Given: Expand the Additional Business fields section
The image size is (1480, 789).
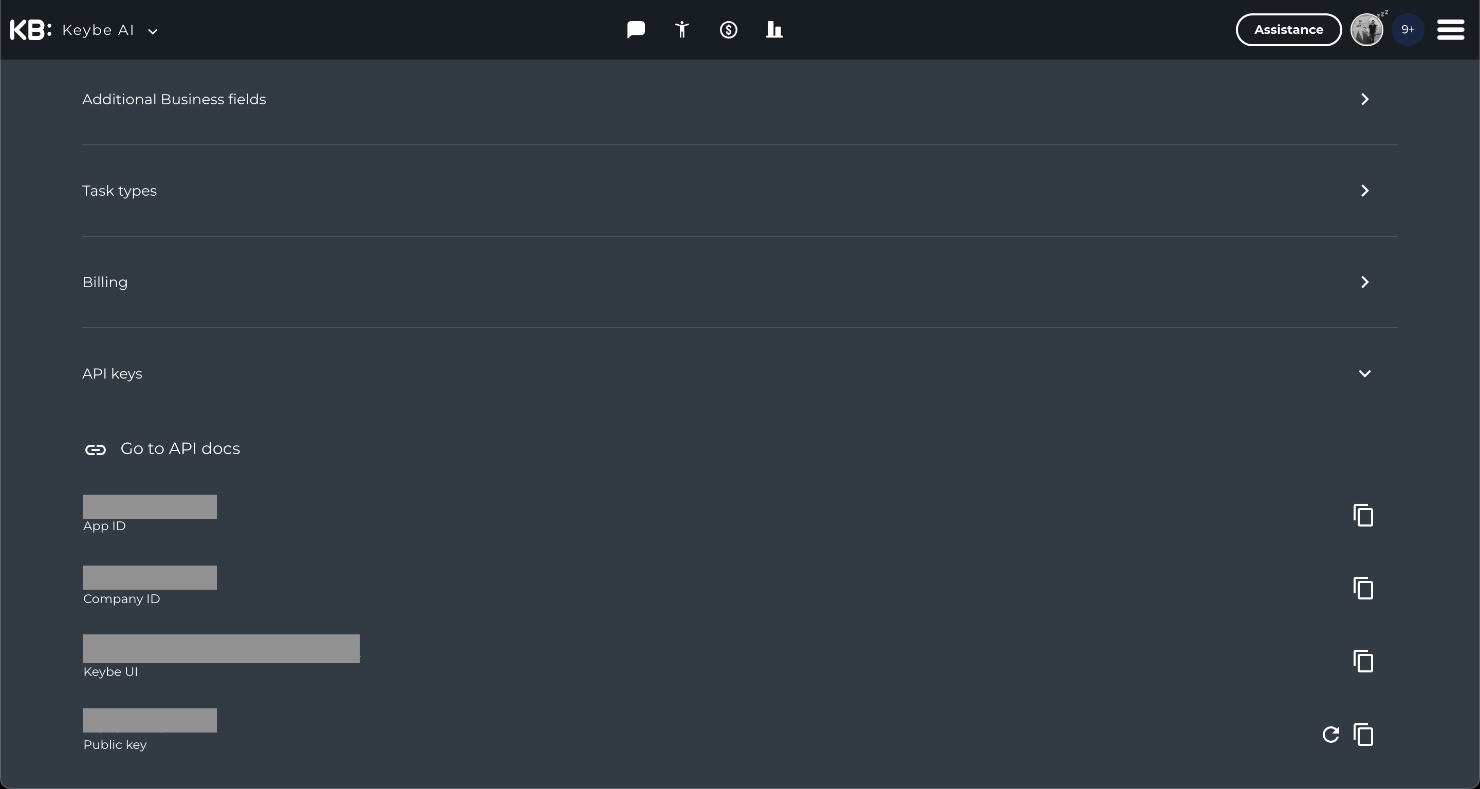Looking at the screenshot, I should click(x=740, y=99).
